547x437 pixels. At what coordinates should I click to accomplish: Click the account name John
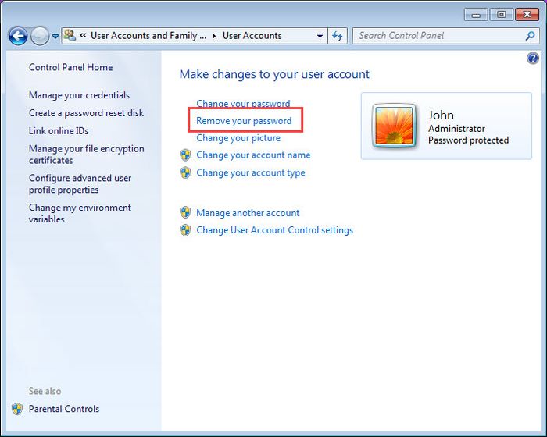click(441, 115)
